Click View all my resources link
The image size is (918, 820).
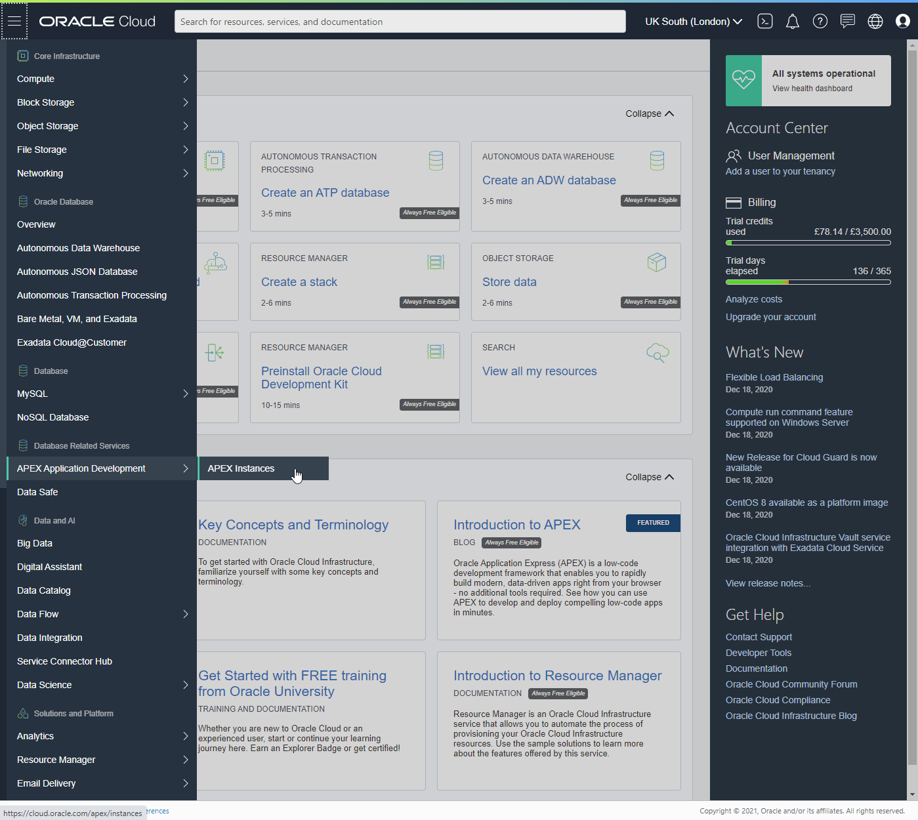(x=539, y=371)
